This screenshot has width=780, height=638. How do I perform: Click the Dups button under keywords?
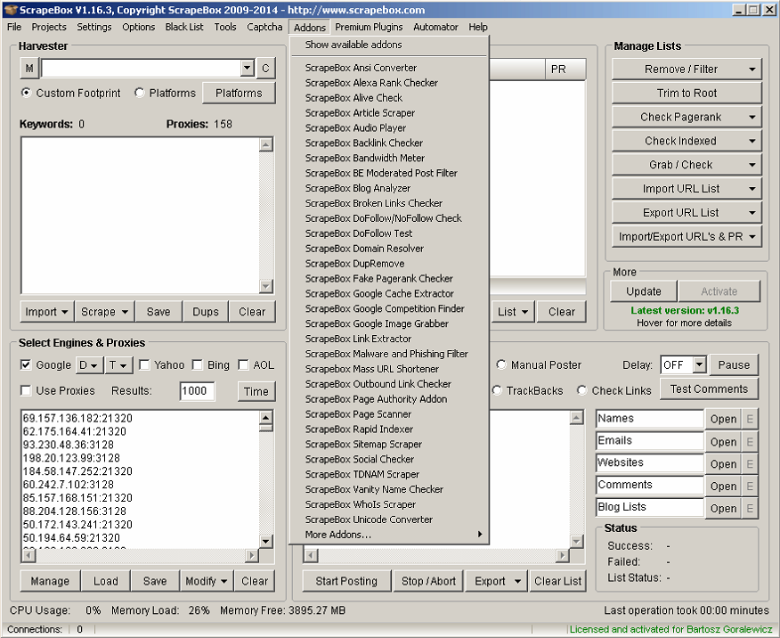pyautogui.click(x=206, y=312)
